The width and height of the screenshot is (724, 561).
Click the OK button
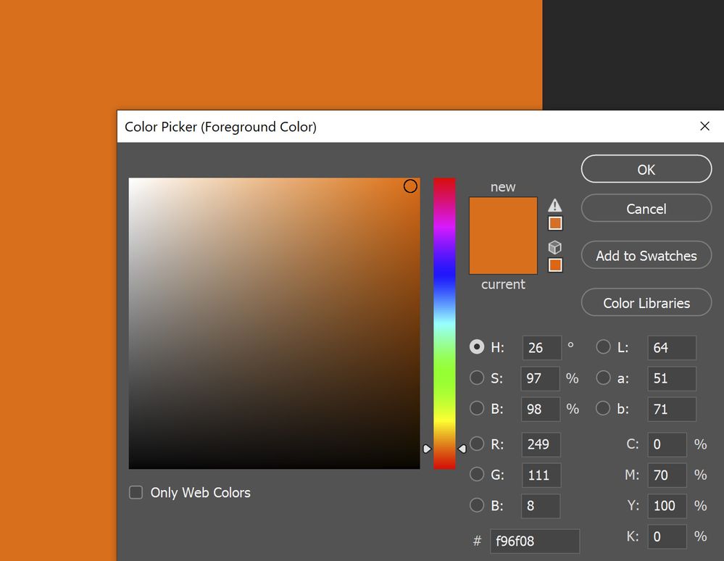click(646, 169)
